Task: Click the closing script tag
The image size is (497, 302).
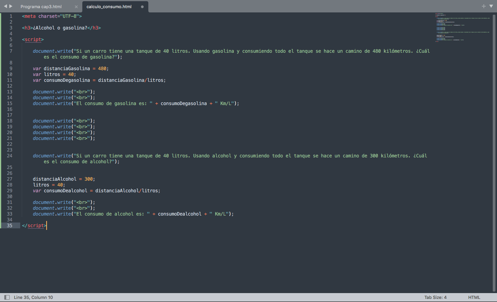Action: coord(34,226)
